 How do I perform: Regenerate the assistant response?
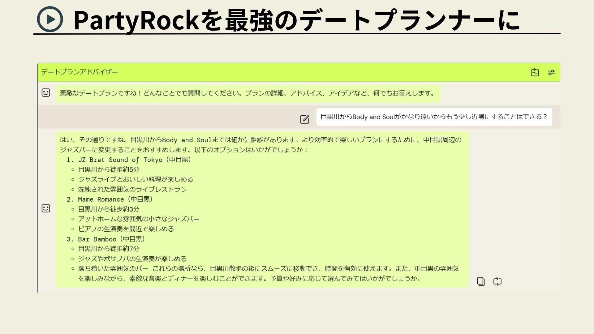coord(497,281)
